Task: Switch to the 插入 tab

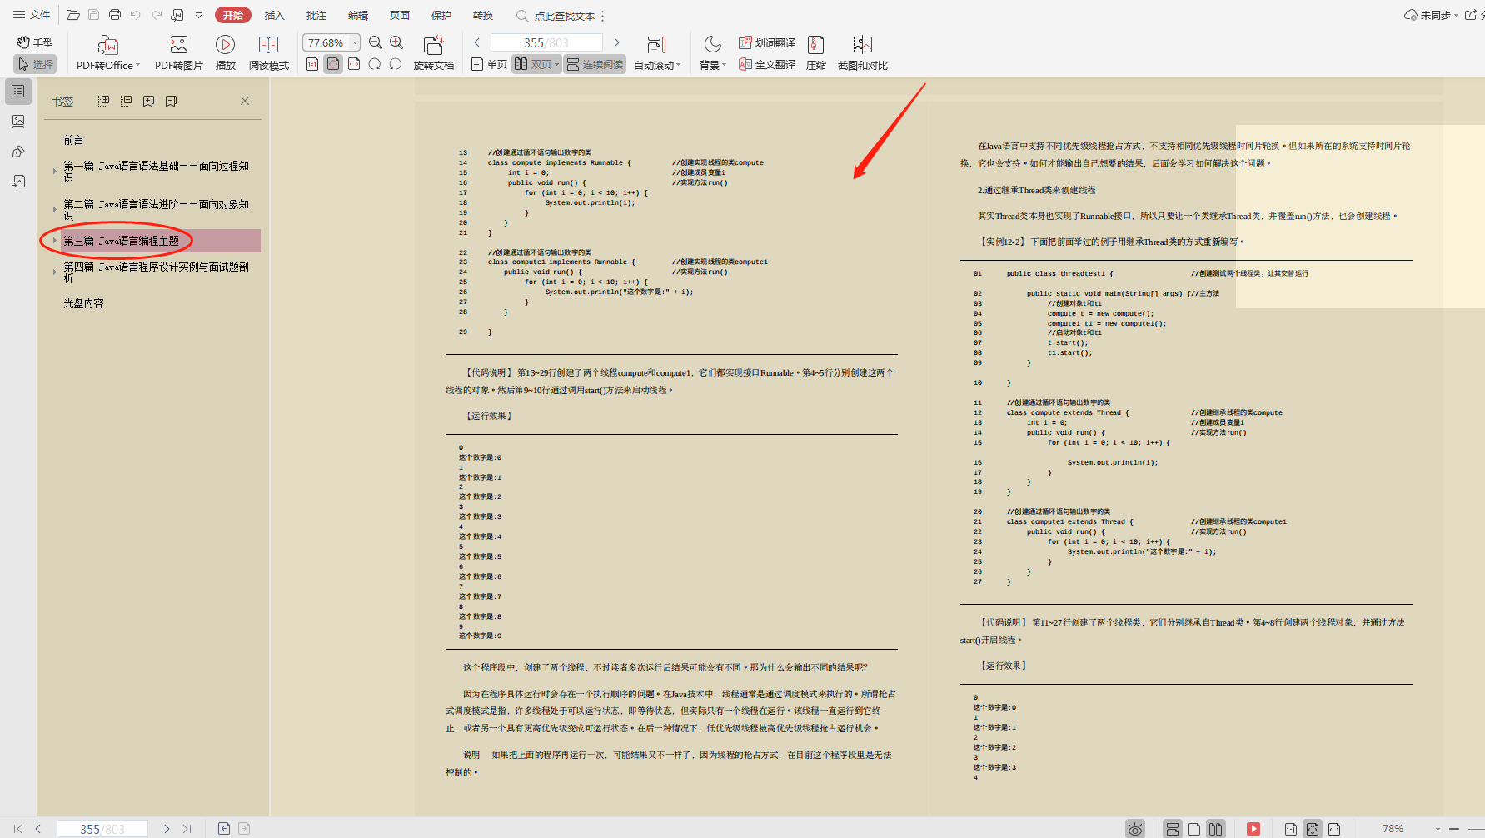Action: [274, 15]
